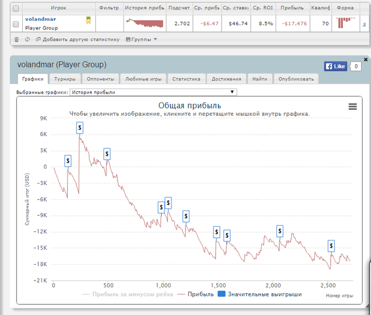Click the gold star badge beside volandmar
371x315 pixels.
(89, 20)
